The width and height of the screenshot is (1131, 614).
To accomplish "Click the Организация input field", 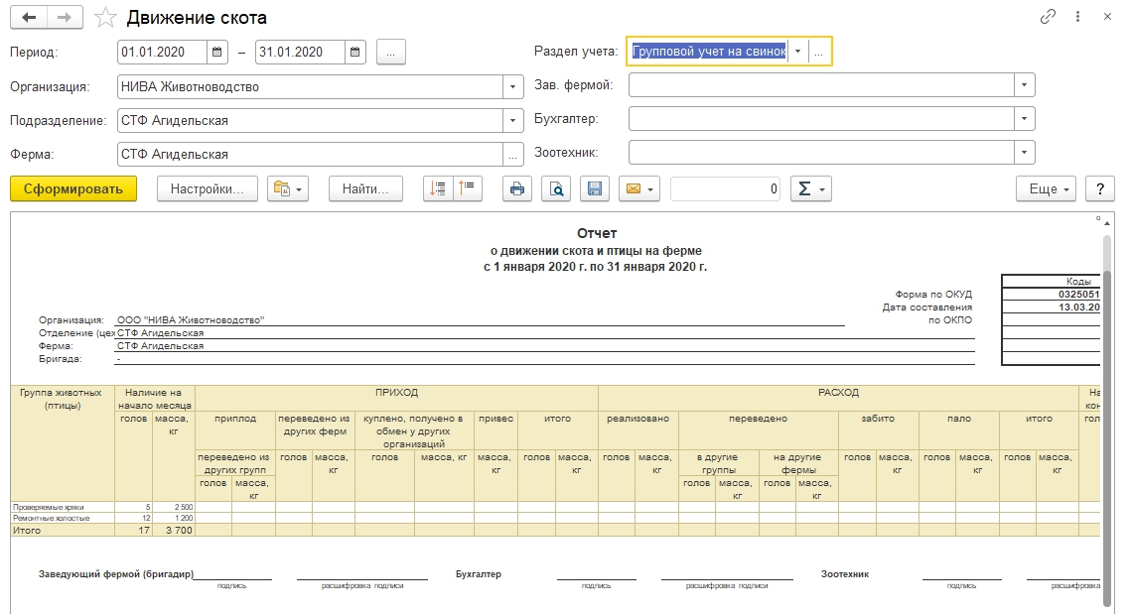I will click(x=310, y=86).
